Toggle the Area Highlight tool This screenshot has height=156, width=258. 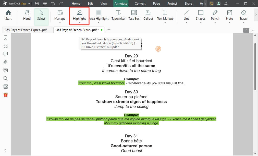pyautogui.click(x=99, y=15)
